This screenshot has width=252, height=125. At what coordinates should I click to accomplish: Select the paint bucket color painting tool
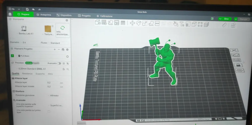tap(176, 24)
